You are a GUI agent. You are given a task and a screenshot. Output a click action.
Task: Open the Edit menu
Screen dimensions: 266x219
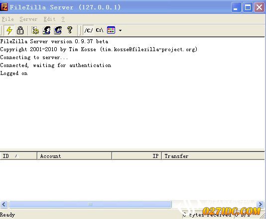pyautogui.click(x=49, y=19)
